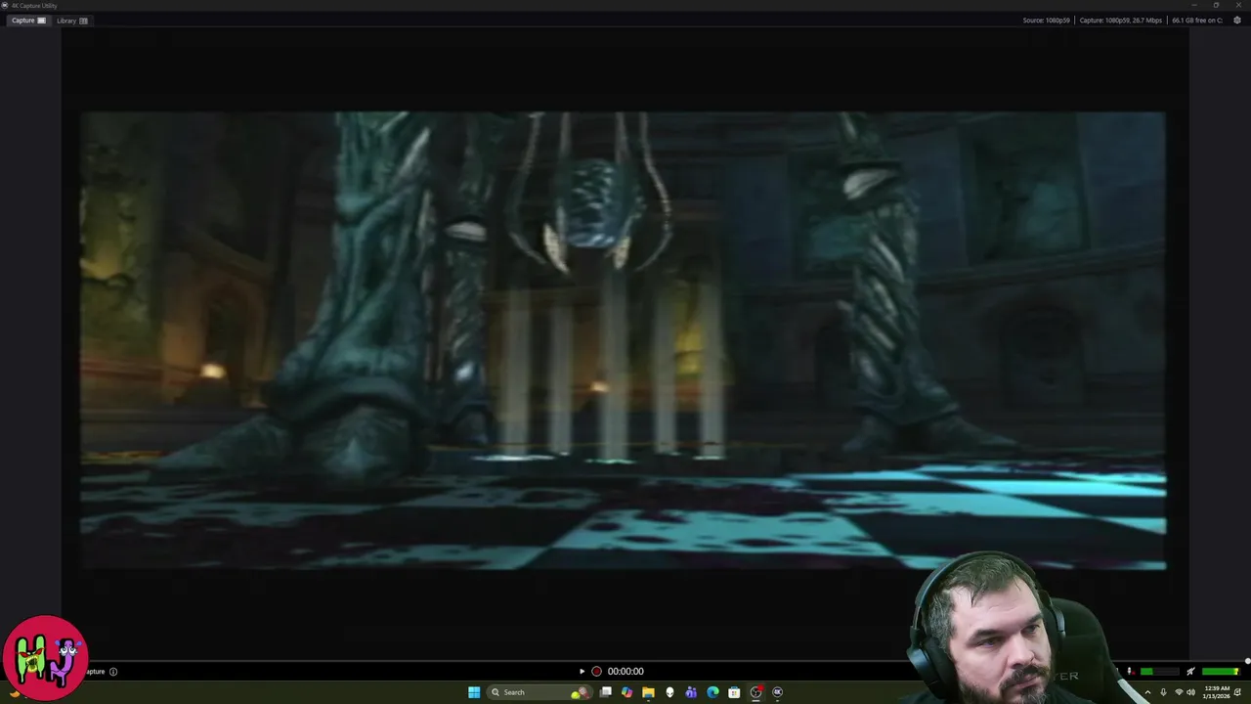1251x704 pixels.
Task: Adjust the green audio volume meter on right
Action: tap(1221, 672)
